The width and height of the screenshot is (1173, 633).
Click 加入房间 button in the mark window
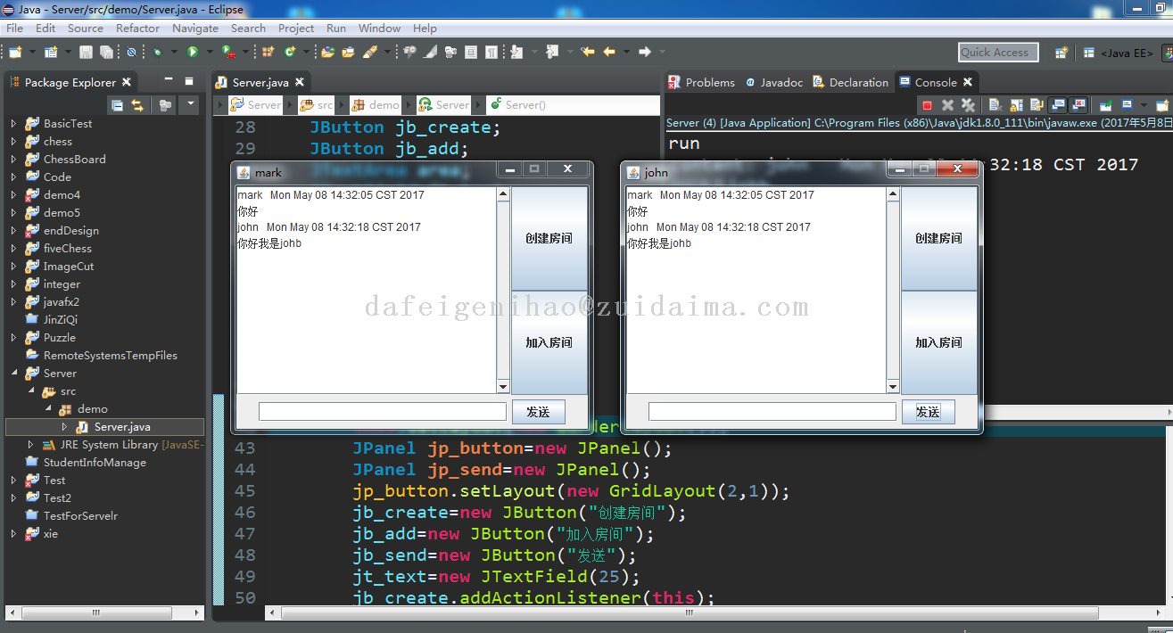pyautogui.click(x=549, y=342)
